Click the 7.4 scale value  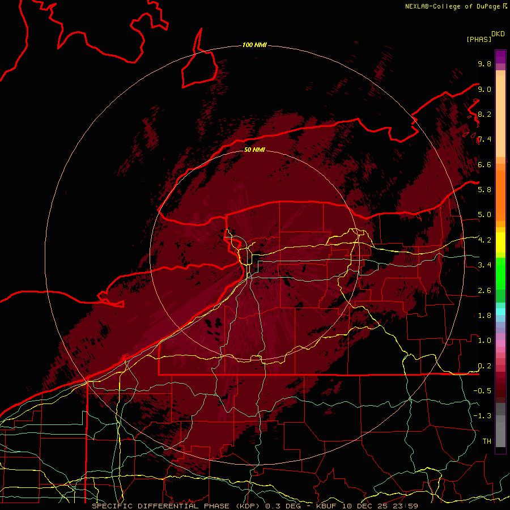[x=484, y=139]
